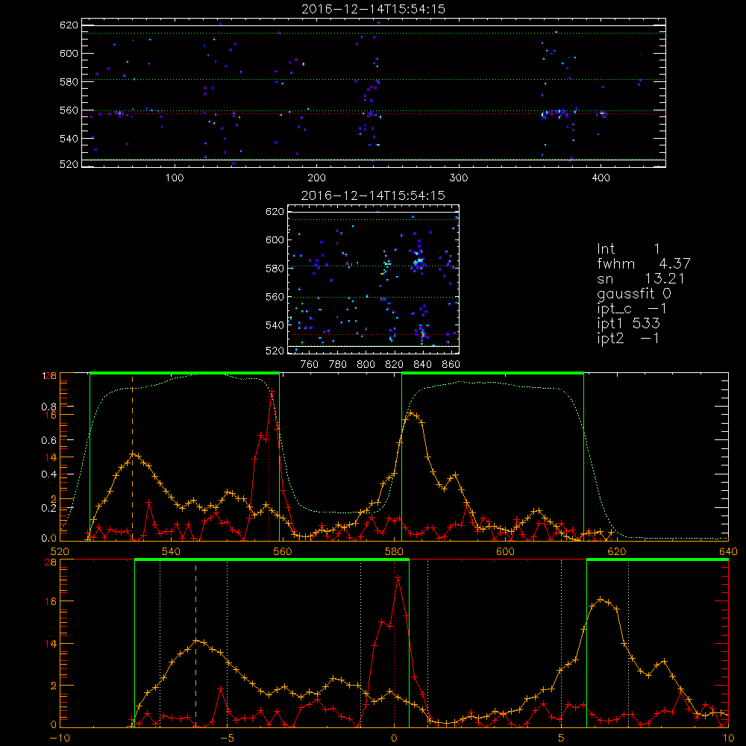Click x-axis label 860 under the middle panel
The height and width of the screenshot is (746, 746).
tap(451, 365)
